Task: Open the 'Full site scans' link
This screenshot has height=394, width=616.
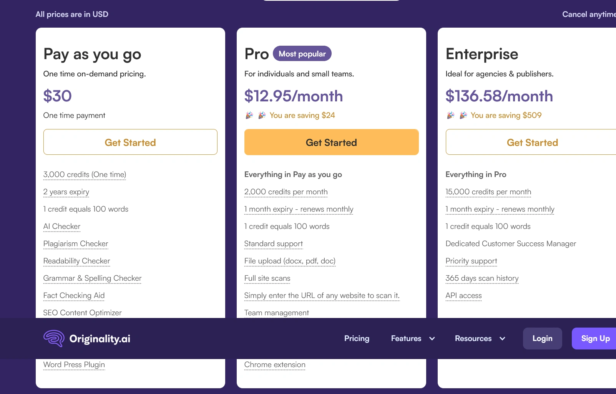Action: click(x=267, y=278)
